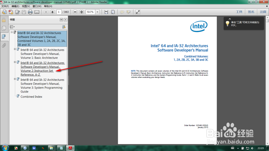Open the 签名 (Sign) pane
The height and width of the screenshot is (151, 269).
click(x=251, y=12)
